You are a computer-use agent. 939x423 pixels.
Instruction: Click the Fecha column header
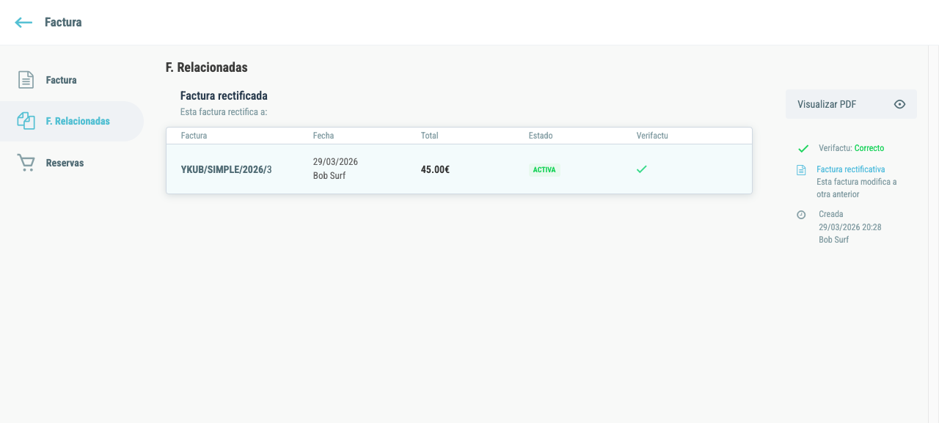[x=324, y=136]
